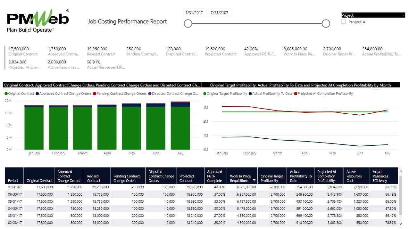Click the purple Disputed Contract Change Orders legend marker
This screenshot has width=409, height=229.
click(x=150, y=94)
